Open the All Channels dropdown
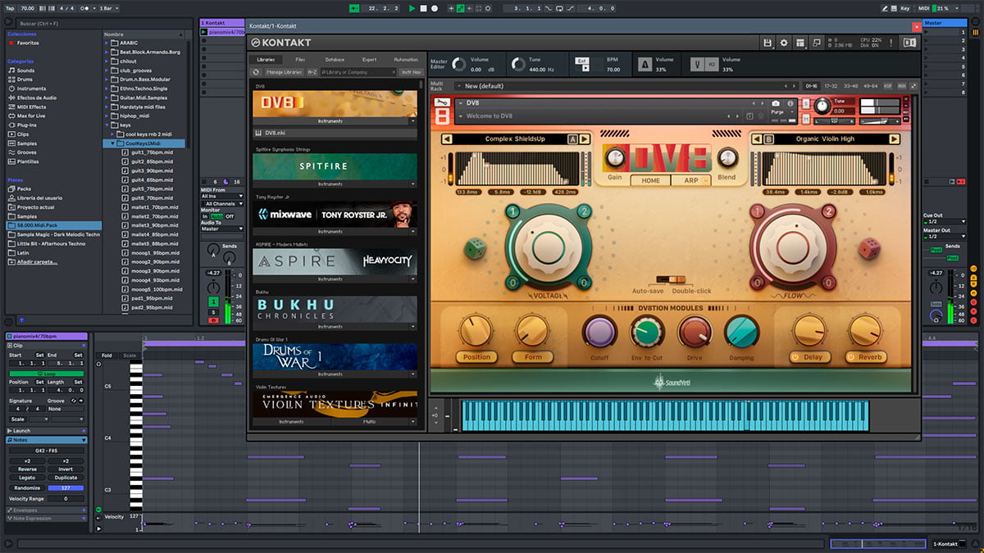This screenshot has height=553, width=984. click(222, 203)
